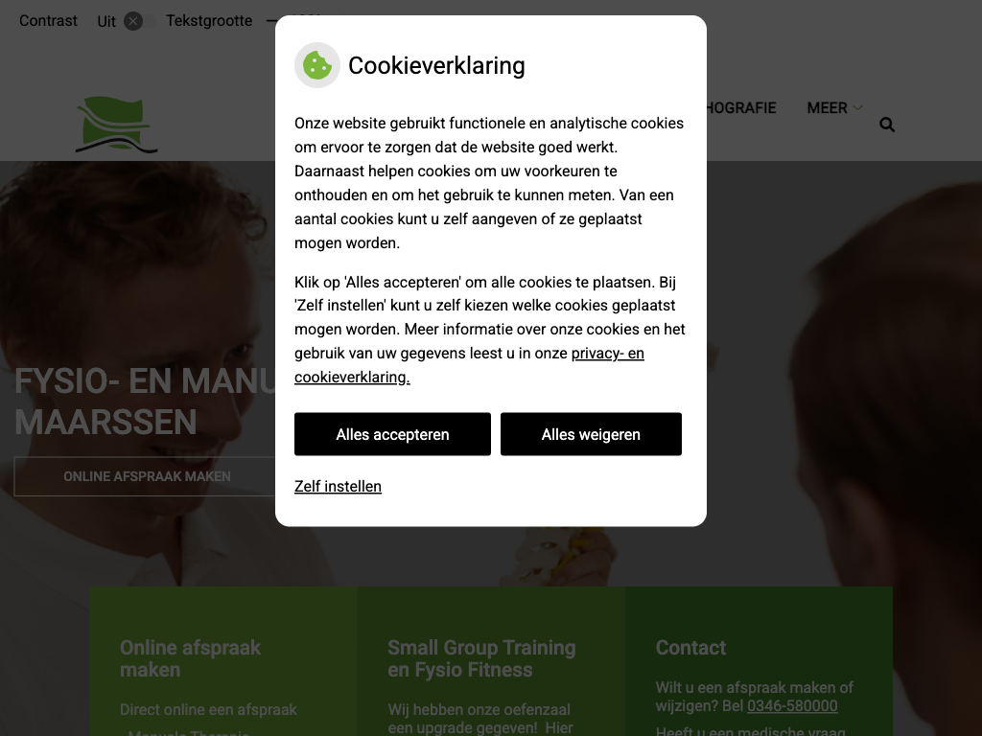Click the green practice logo

pyautogui.click(x=116, y=125)
